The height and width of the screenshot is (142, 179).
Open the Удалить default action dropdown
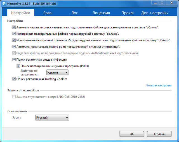57,73
